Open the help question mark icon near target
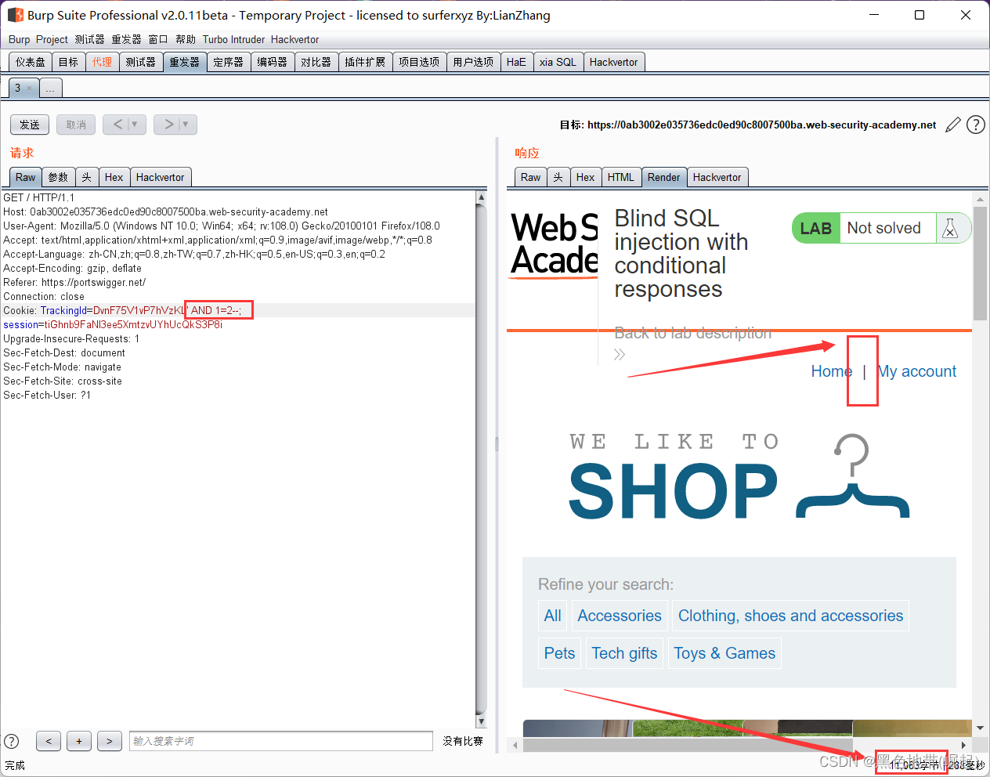This screenshot has width=990, height=777. 976,125
